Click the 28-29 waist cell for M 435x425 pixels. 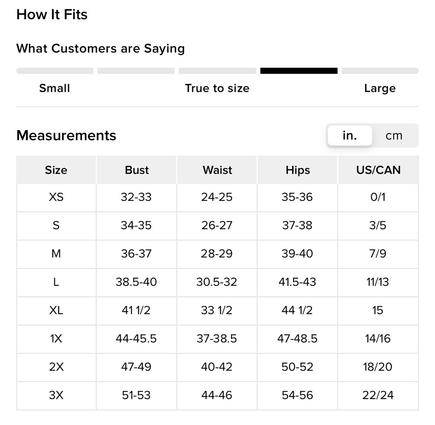coord(217,254)
